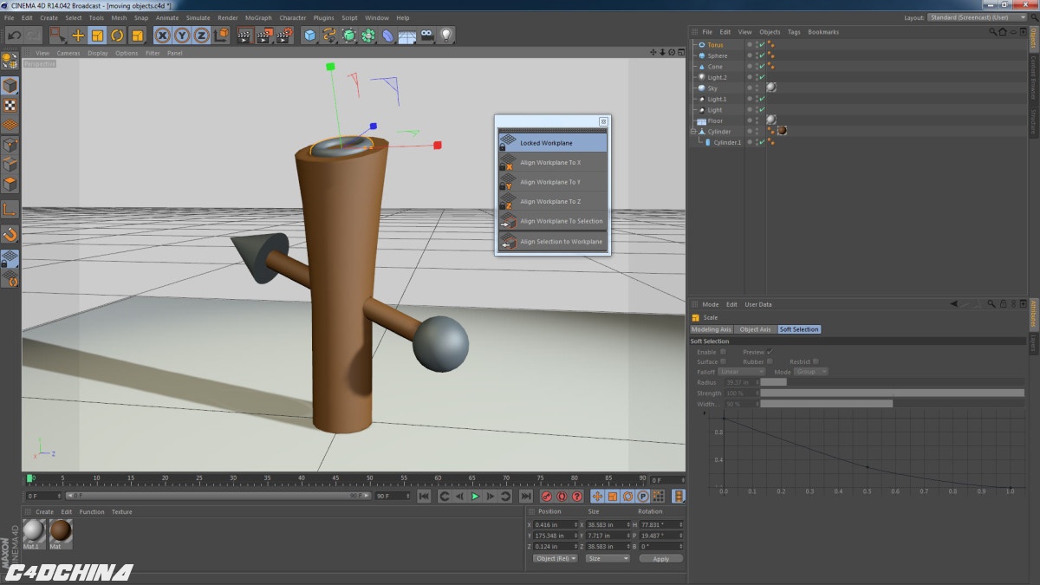The image size is (1040, 585).
Task: Open the Mode Group dropdown
Action: click(x=810, y=371)
